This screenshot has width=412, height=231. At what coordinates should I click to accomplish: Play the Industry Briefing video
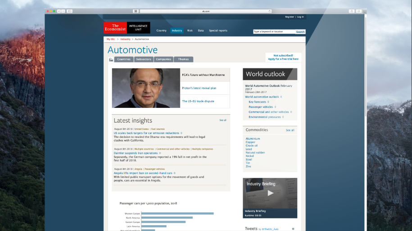[270, 193]
